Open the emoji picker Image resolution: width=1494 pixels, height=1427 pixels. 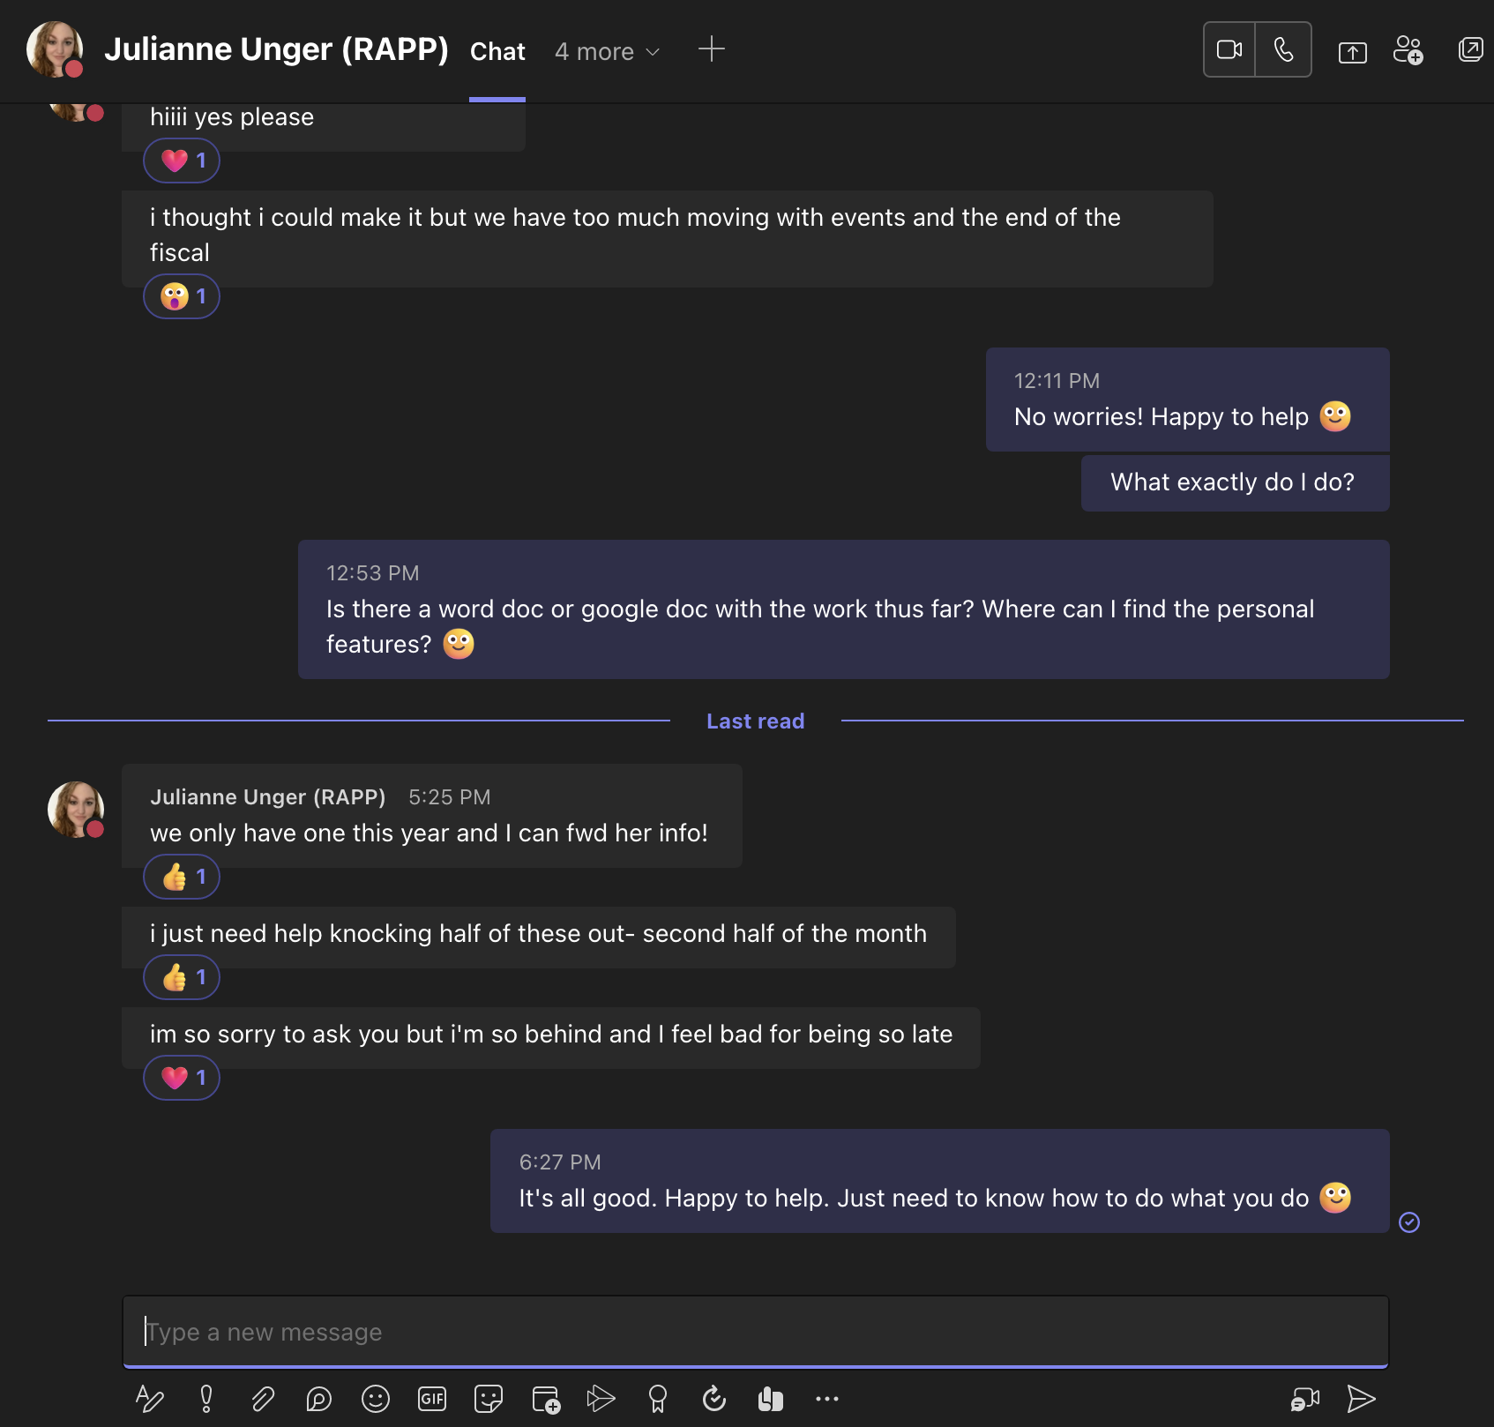376,1399
